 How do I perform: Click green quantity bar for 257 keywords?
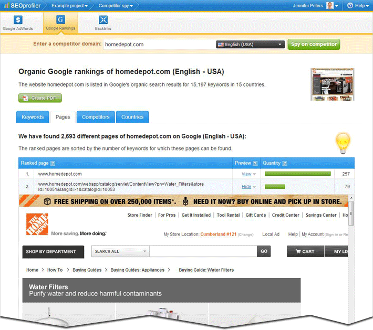point(297,174)
